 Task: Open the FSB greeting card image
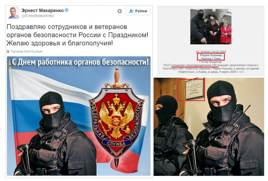[x=79, y=116]
